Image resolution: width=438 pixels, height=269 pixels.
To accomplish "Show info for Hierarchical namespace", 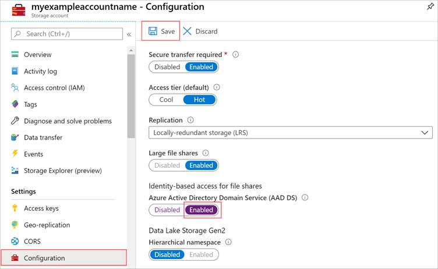I will [228, 242].
